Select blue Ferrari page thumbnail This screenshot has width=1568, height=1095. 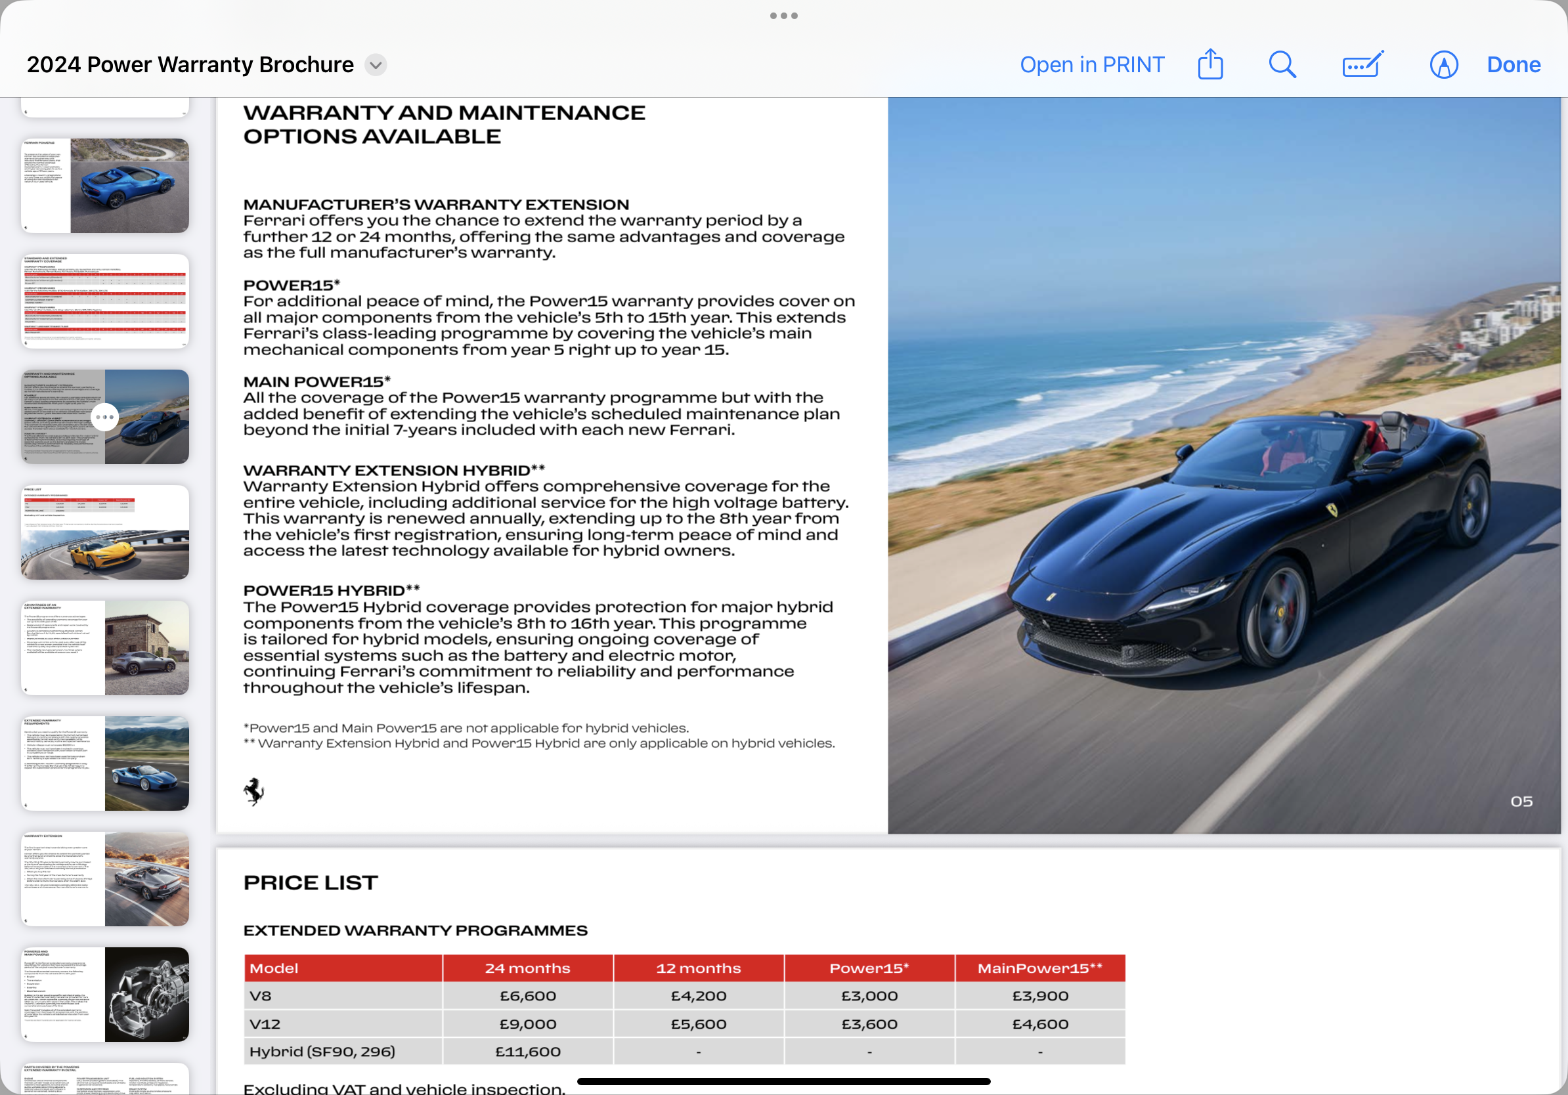105,186
